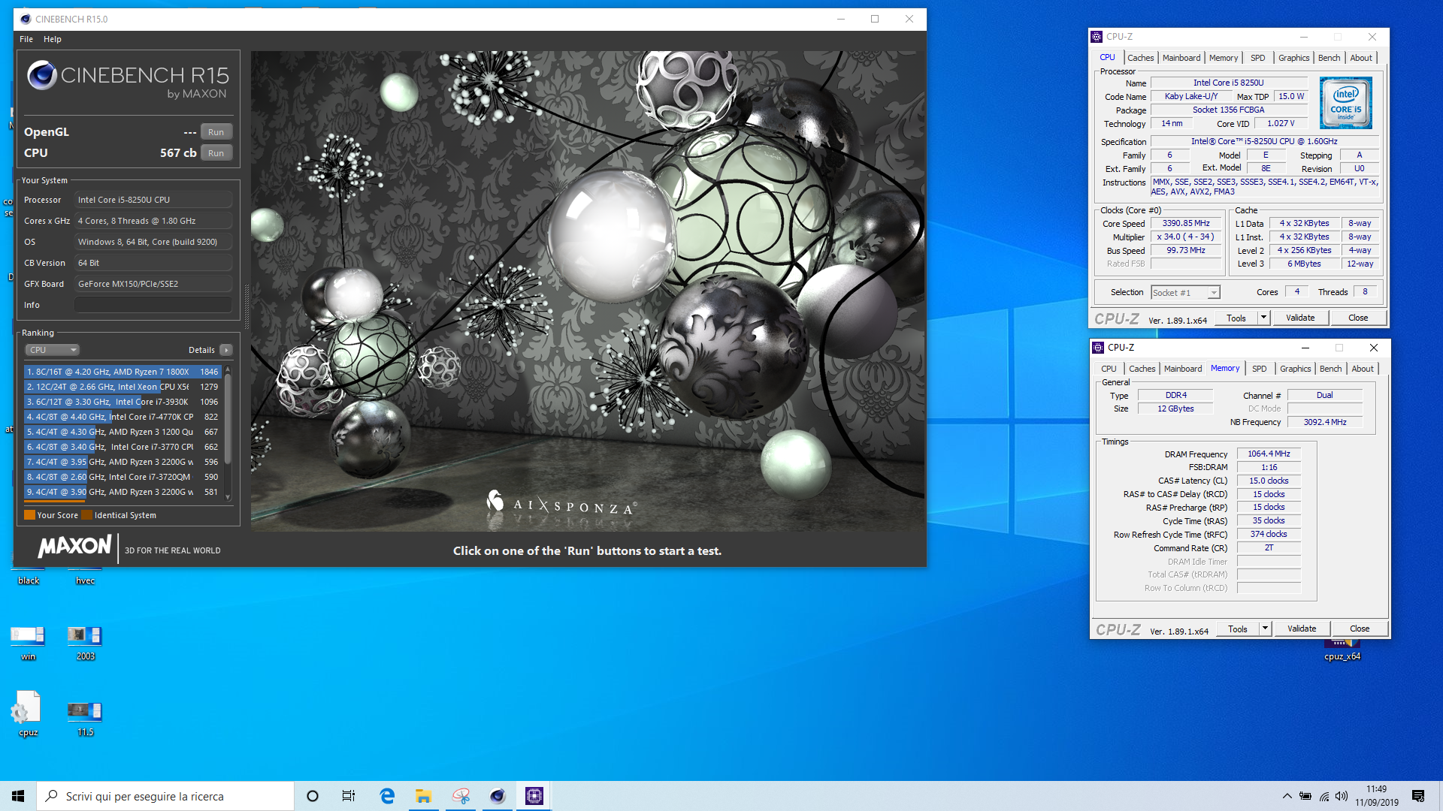Screen dimensions: 1443x811
Task: Select the AMD Ryzen 7 1800X ranking row
Action: [122, 372]
